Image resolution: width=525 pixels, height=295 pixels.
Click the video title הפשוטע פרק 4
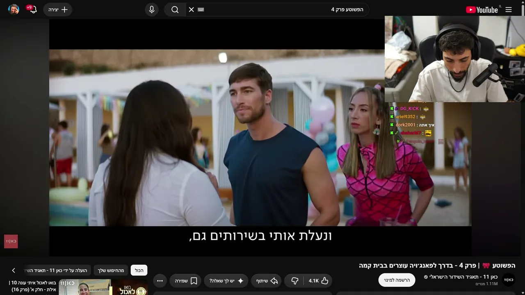(437, 265)
